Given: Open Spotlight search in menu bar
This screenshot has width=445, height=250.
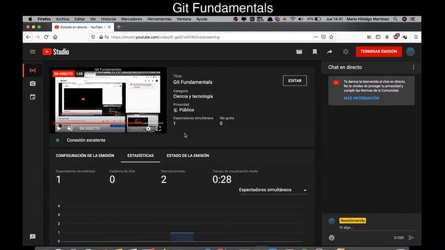Looking at the screenshot, I should coord(395,19).
